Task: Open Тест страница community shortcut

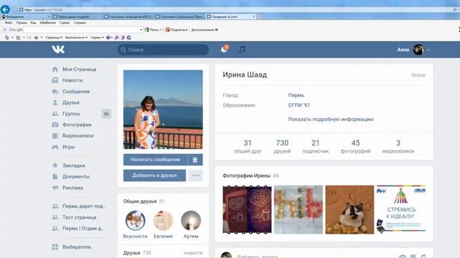Action: pyautogui.click(x=79, y=217)
